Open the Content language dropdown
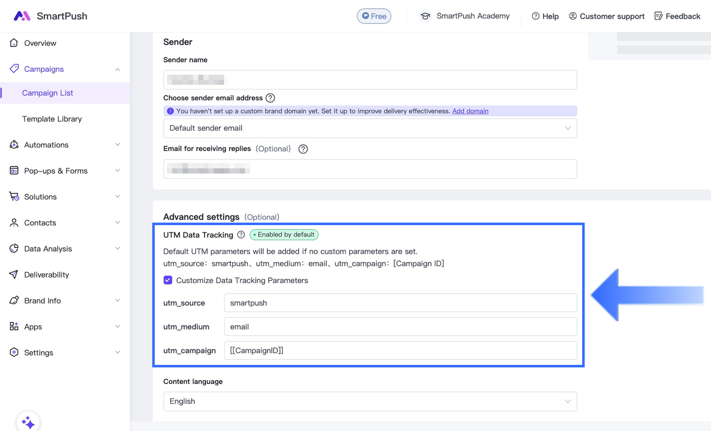 (370, 401)
